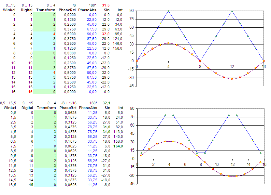Click PhaseRel 0,0625 in the Winkel 0,5 row
271x195 pixels.
click(x=71, y=113)
